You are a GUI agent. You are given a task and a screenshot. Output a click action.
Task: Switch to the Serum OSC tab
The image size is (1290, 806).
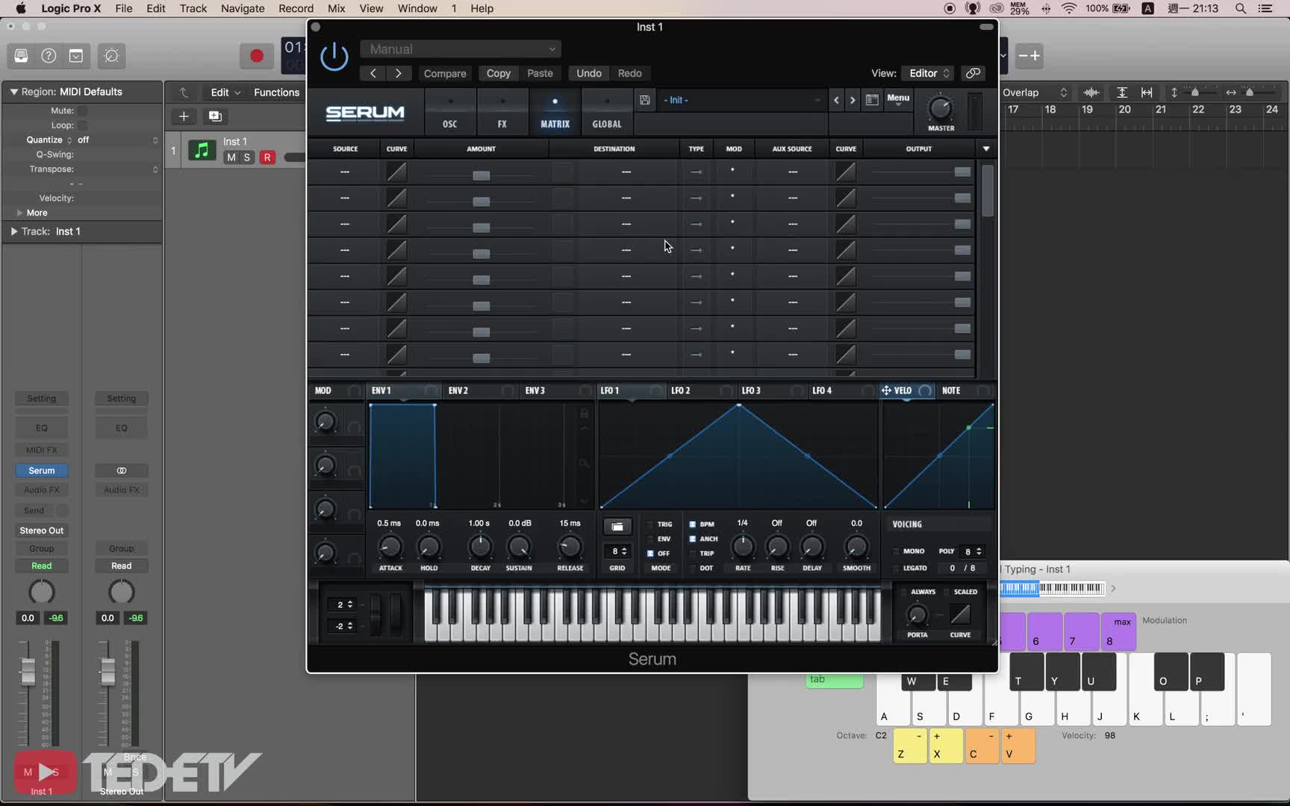pyautogui.click(x=449, y=112)
